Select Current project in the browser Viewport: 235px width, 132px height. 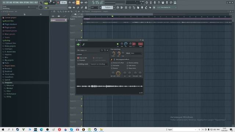(x=10, y=18)
